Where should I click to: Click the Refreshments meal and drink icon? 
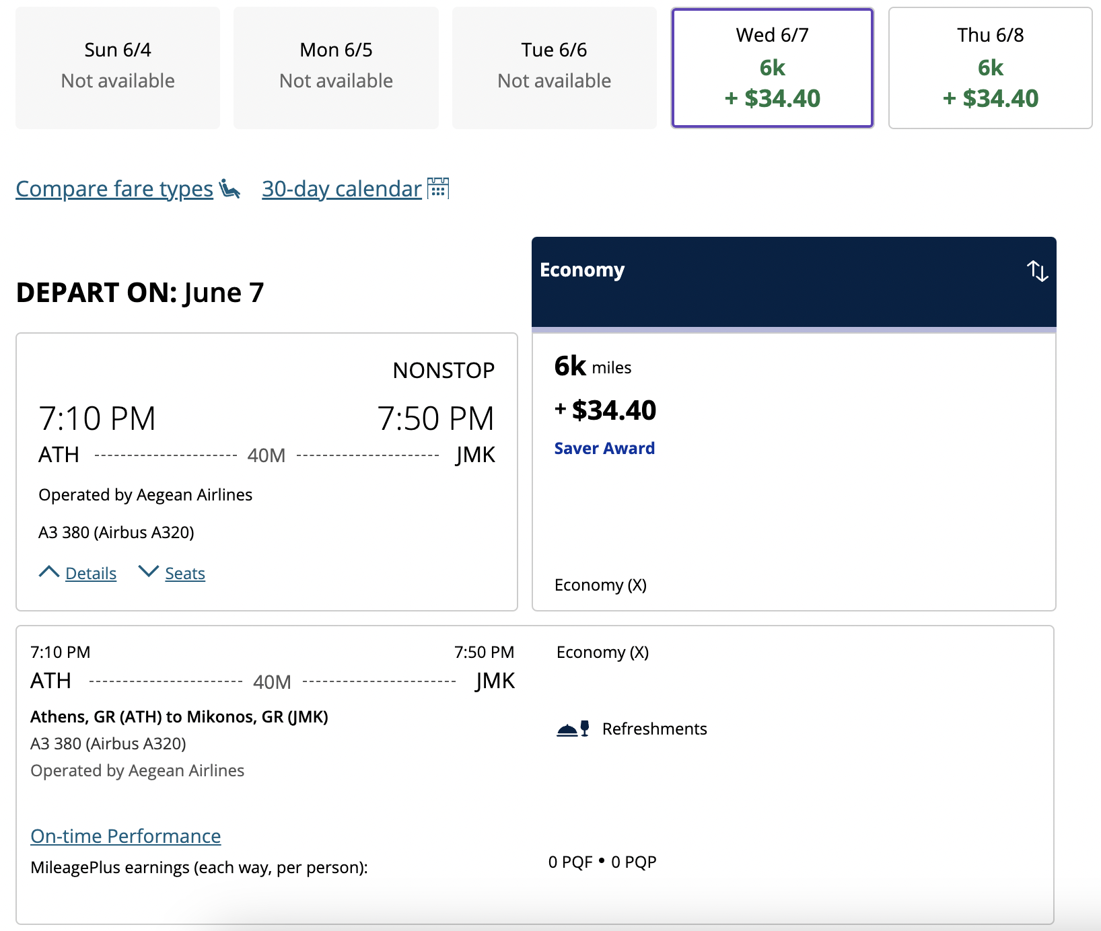pyautogui.click(x=573, y=729)
